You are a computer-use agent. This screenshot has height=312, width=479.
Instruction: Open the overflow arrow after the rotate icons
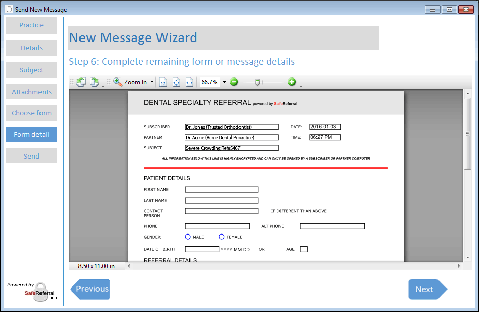click(x=103, y=85)
